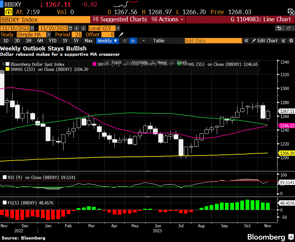Viewport: 295px width, 242px height.
Task: Click the Period value field
Action: click(x=76, y=34)
